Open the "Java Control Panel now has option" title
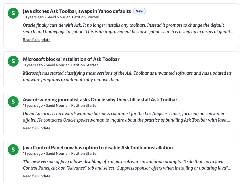243x186 pixels. pyautogui.click(x=98, y=148)
